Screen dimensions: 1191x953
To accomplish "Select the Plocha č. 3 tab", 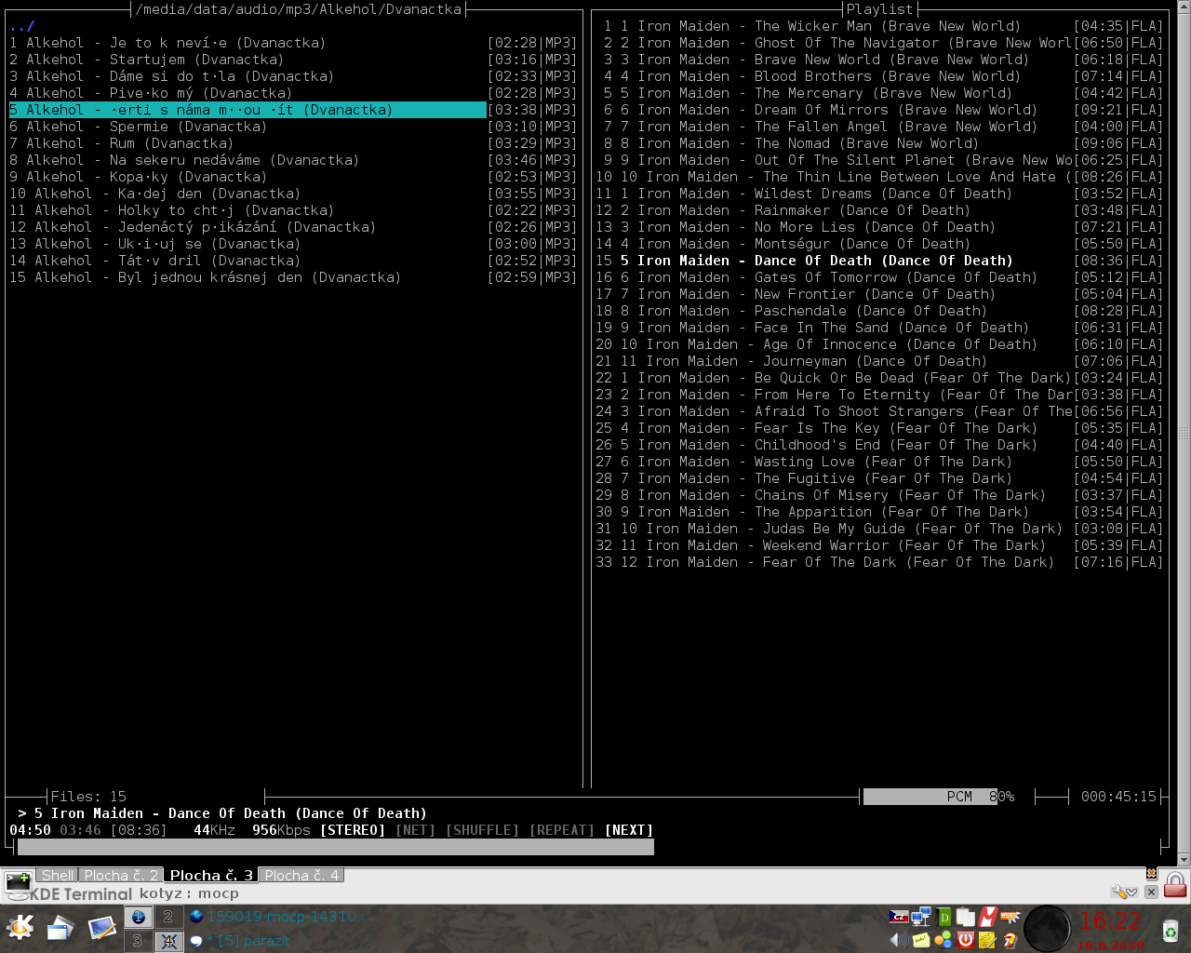I will pos(211,875).
